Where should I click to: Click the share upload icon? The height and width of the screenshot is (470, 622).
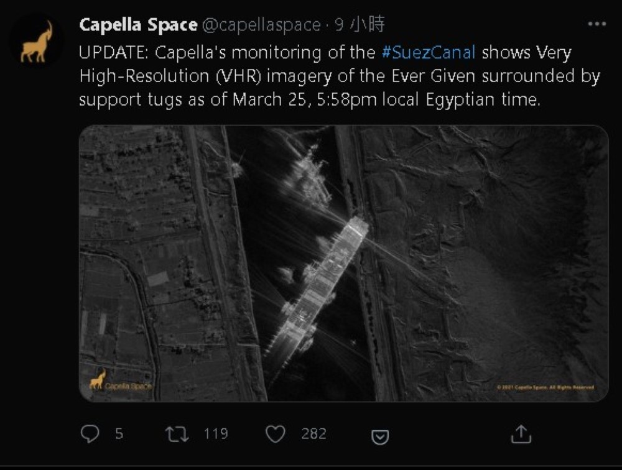[520, 433]
